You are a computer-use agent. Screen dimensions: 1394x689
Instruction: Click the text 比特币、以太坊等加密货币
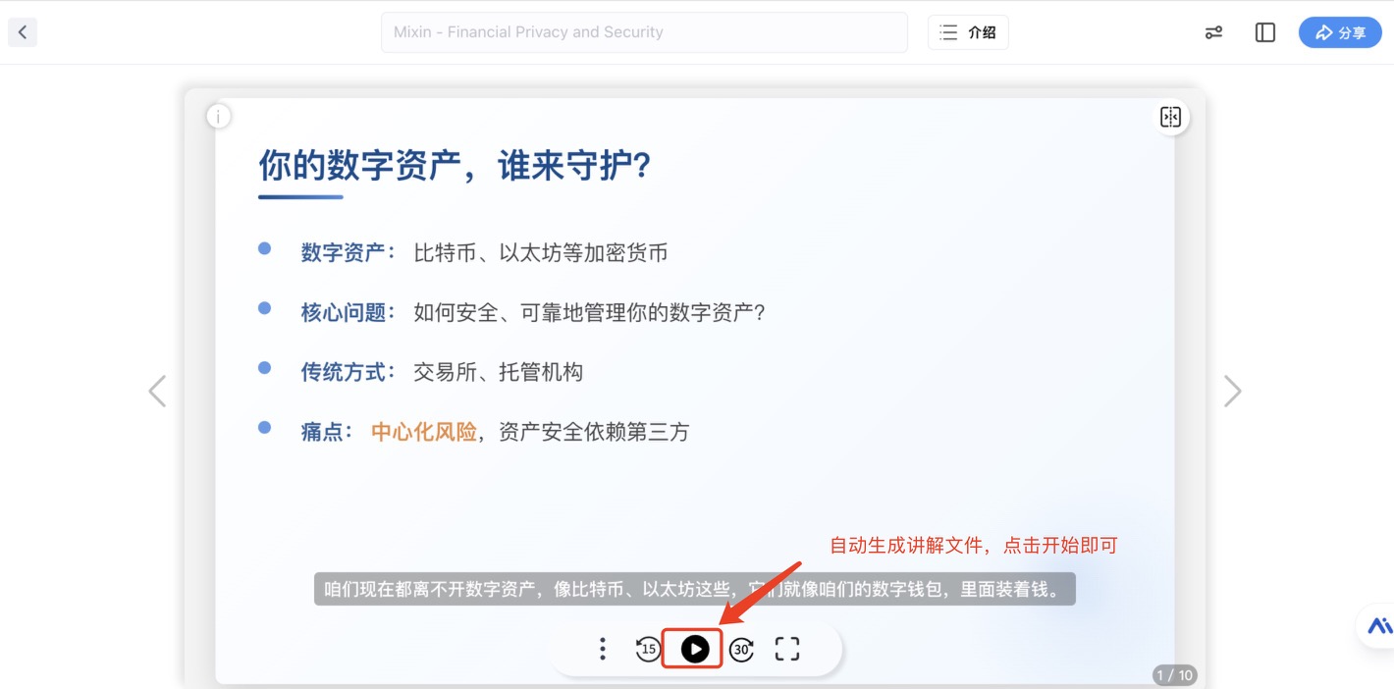(x=541, y=252)
